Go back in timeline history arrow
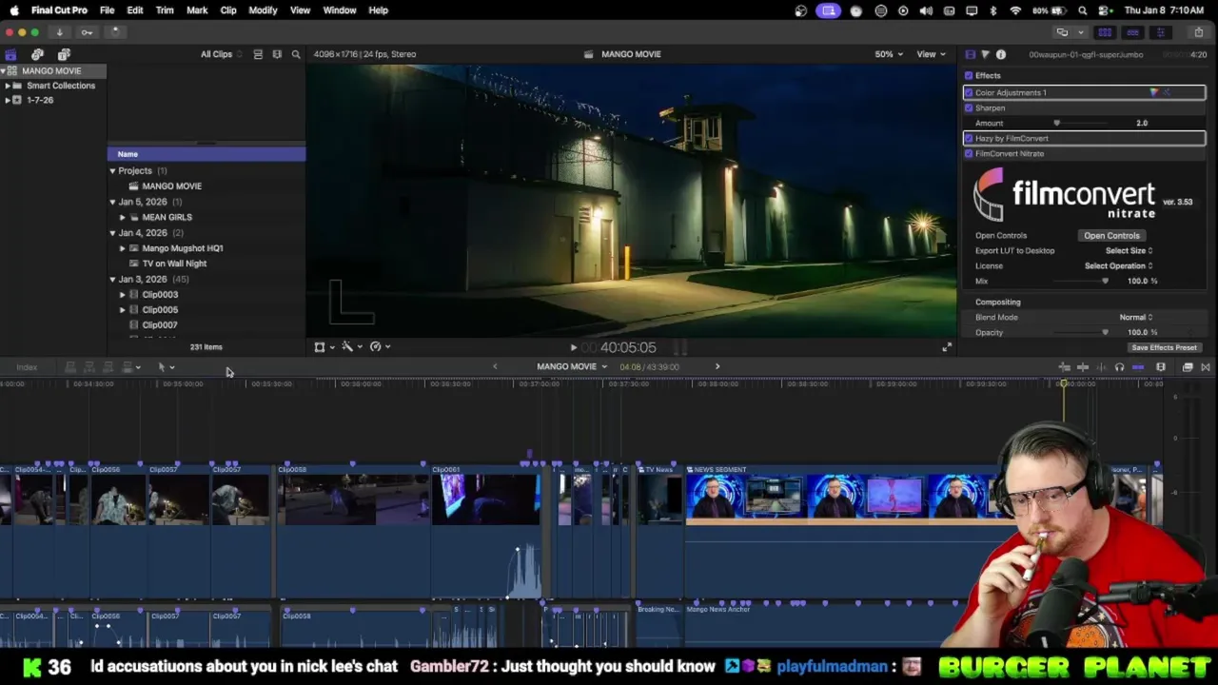The image size is (1218, 685). [x=495, y=366]
